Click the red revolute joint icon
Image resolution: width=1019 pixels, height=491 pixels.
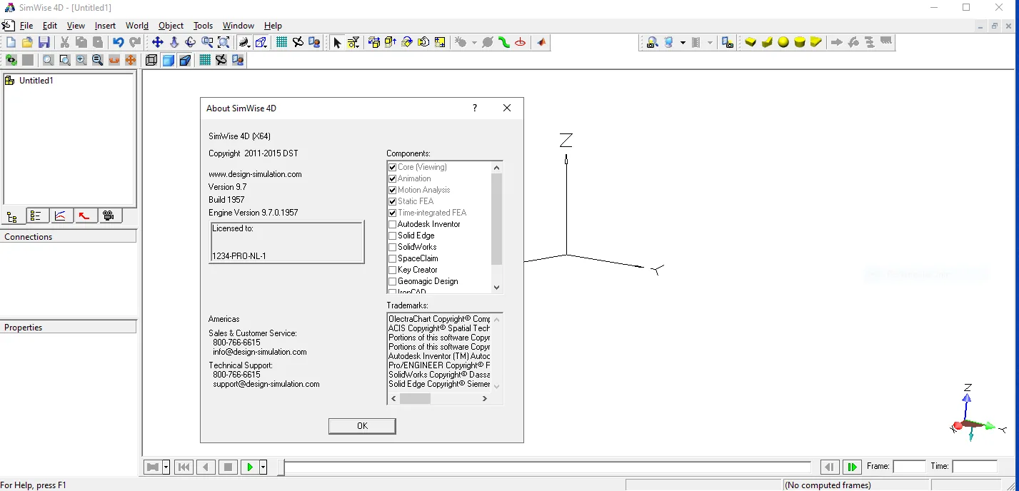click(x=521, y=43)
